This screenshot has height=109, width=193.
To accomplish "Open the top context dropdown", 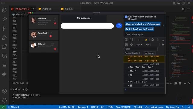I will point(139,45).
